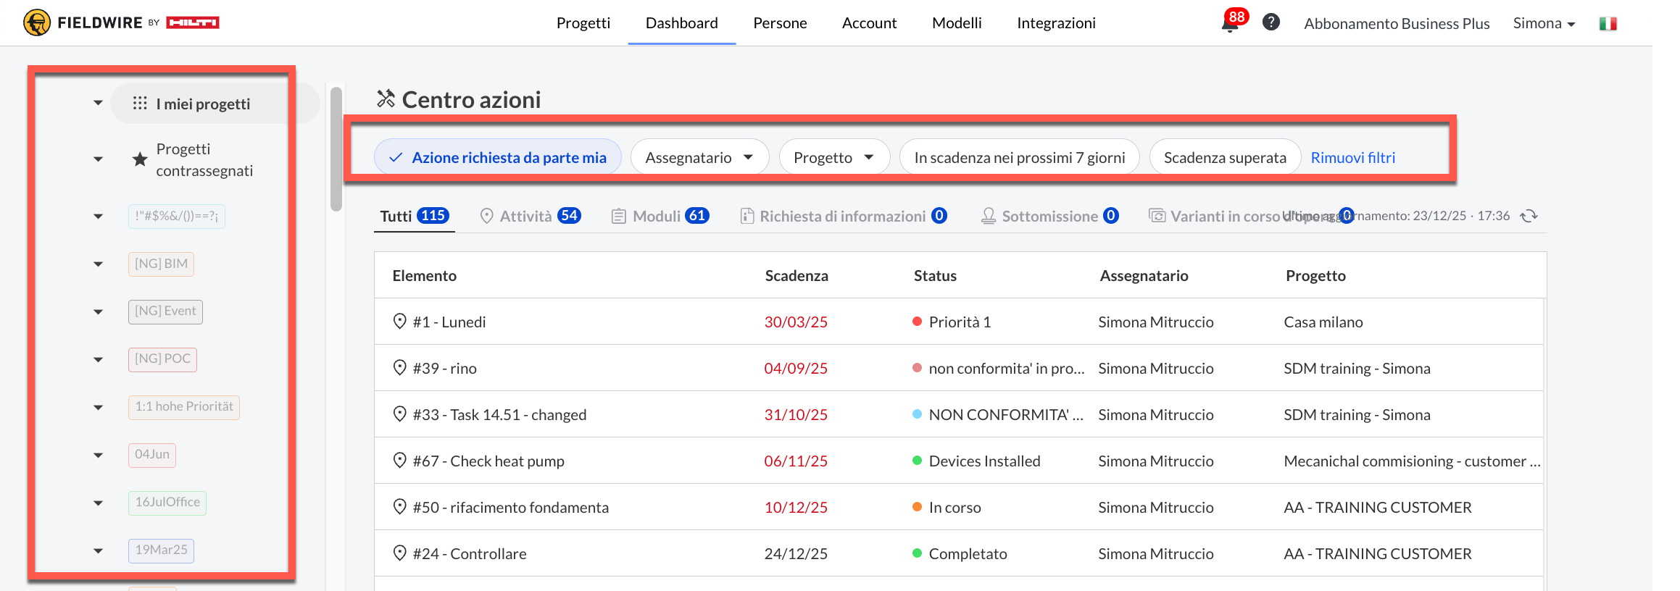Viewport: 1680px width, 591px height.
Task: Click the grid icon next to I miei progetti
Action: tap(140, 104)
